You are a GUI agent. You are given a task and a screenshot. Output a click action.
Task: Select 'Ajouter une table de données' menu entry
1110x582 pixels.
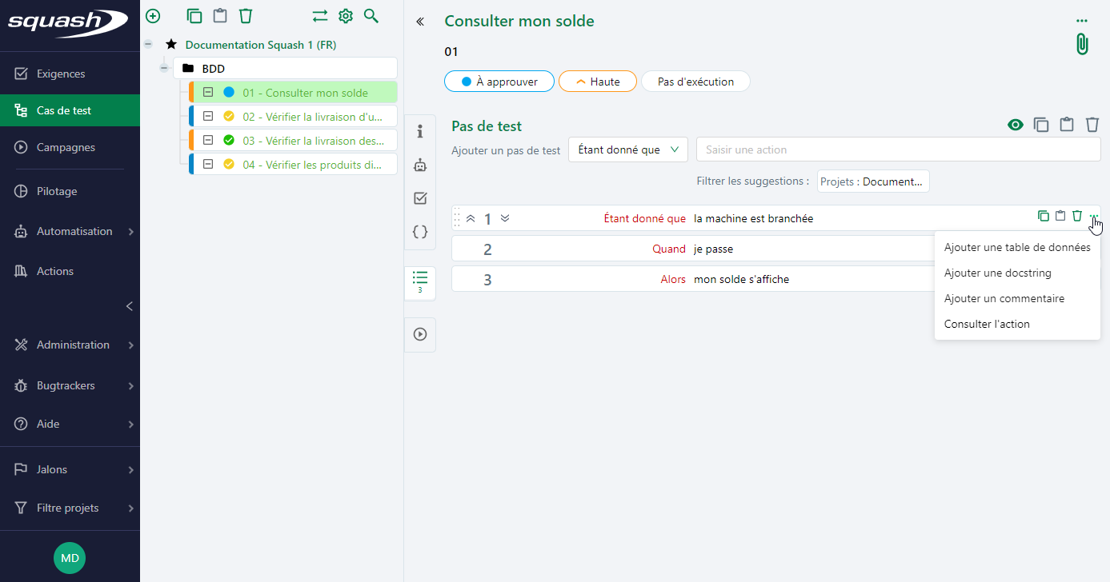click(1016, 247)
